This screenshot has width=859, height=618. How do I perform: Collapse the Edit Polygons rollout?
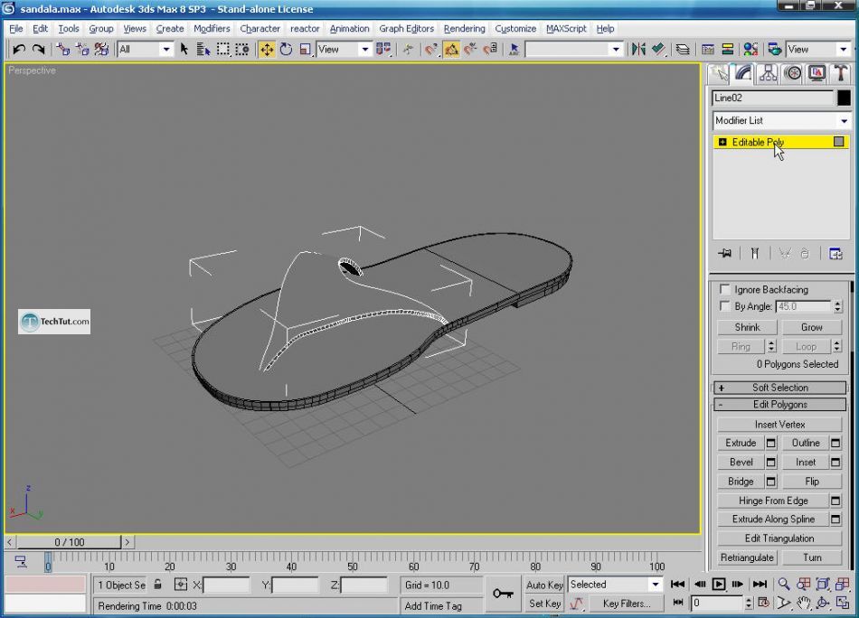(780, 405)
